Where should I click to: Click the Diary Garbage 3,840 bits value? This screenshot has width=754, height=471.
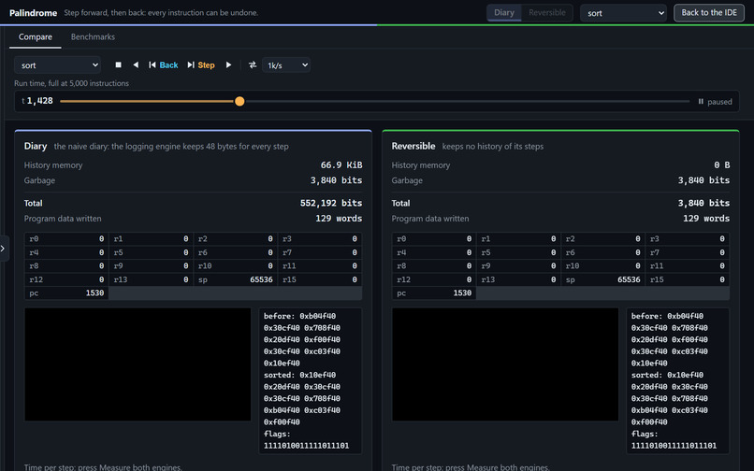point(336,180)
